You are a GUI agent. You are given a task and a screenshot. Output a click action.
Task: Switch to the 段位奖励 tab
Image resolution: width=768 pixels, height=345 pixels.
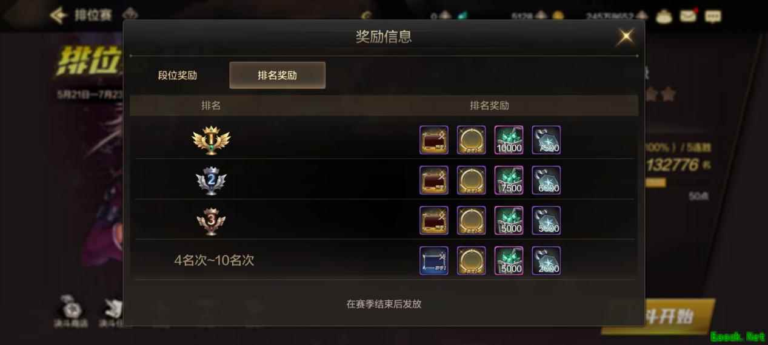pos(178,76)
